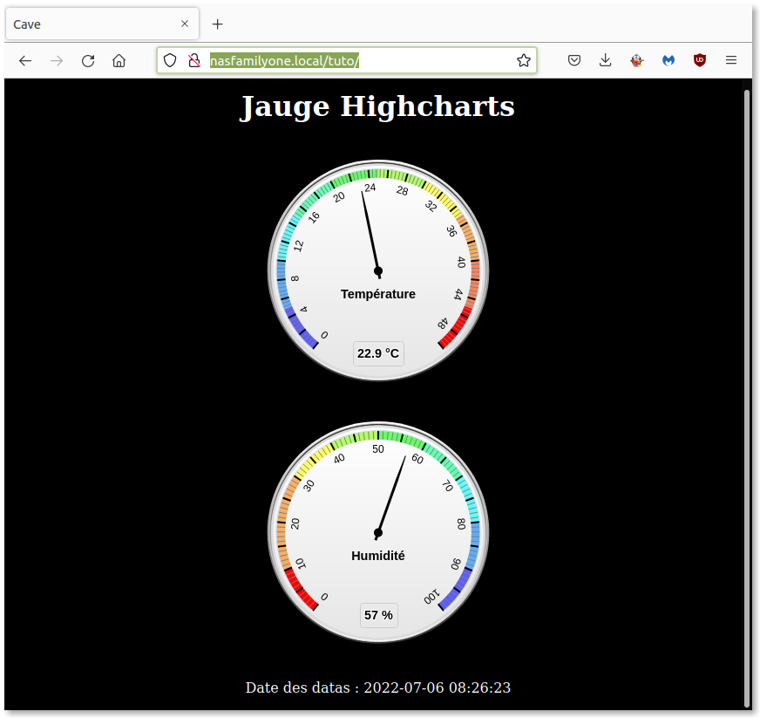This screenshot has height=718, width=760.
Task: Select the Cave tab
Action: (102, 24)
